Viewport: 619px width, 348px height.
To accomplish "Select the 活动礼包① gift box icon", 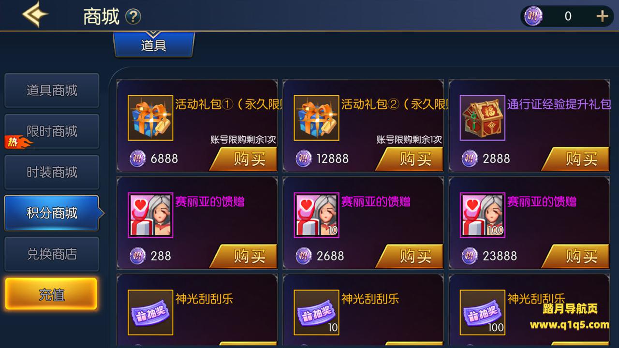I will tap(150, 118).
